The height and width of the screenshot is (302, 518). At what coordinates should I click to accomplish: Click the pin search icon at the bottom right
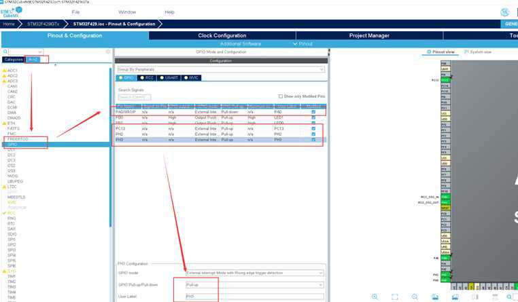[509, 297]
